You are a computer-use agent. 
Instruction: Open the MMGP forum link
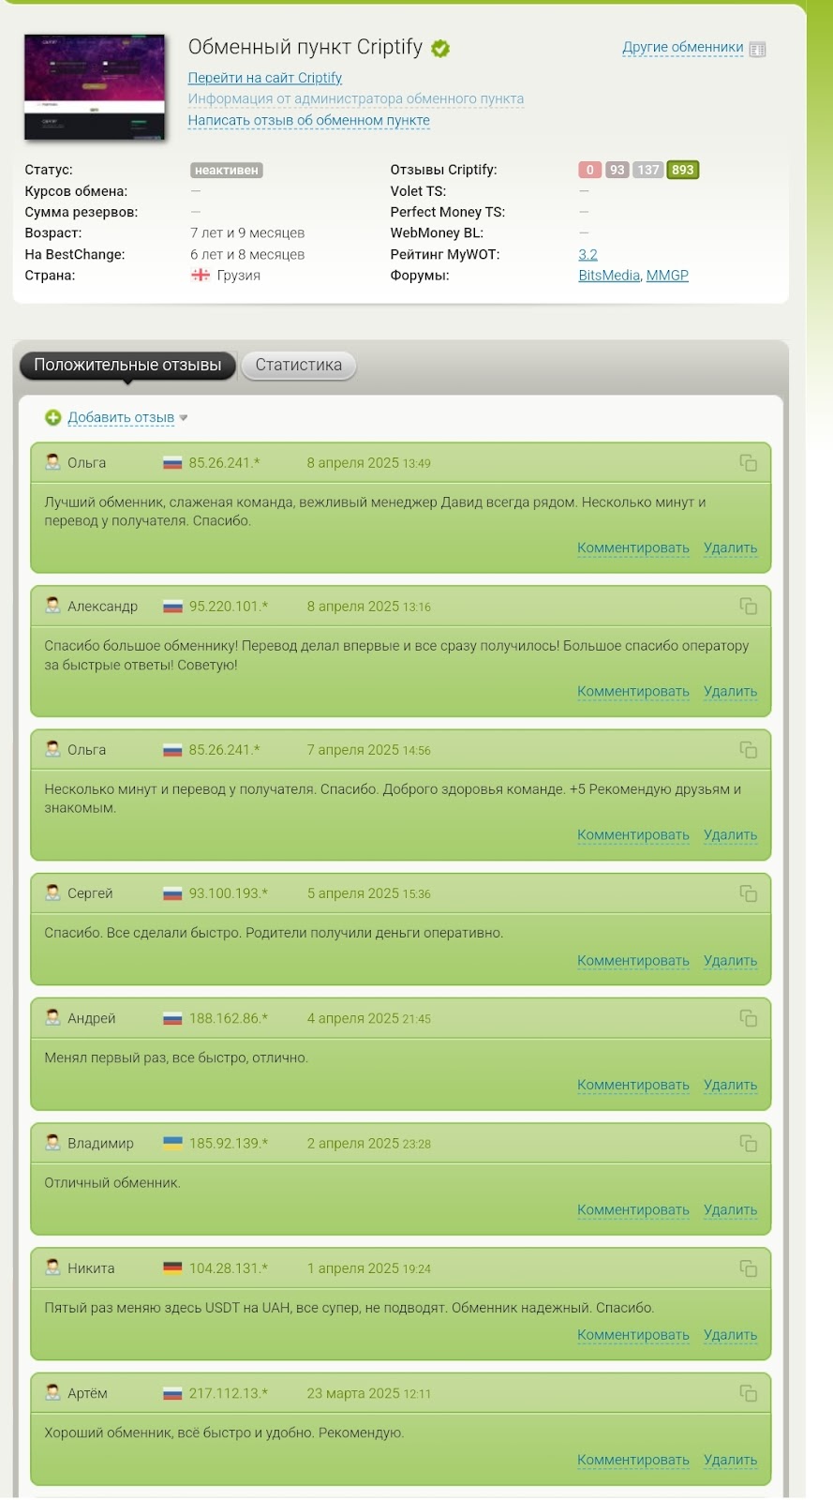tap(667, 275)
